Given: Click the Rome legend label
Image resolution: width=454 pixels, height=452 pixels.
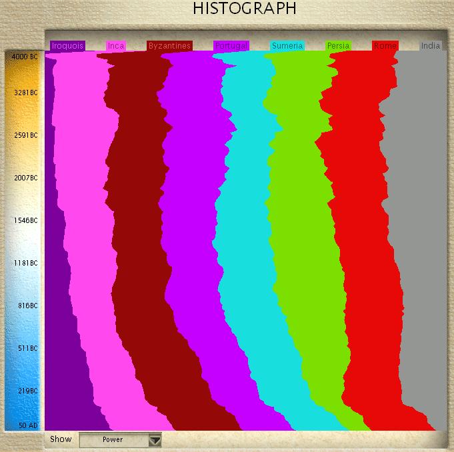Looking at the screenshot, I should point(385,46).
